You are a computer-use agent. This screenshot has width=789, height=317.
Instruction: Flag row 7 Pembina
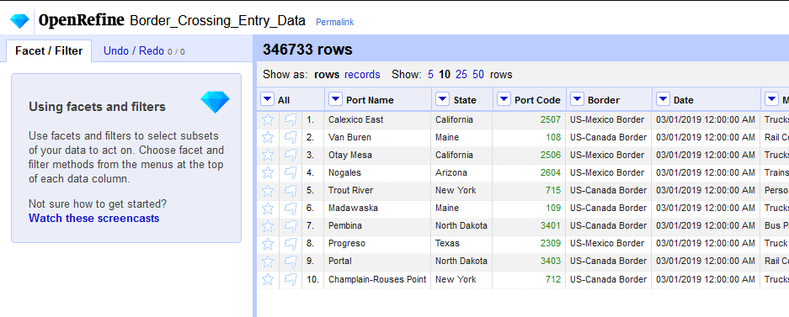click(291, 225)
